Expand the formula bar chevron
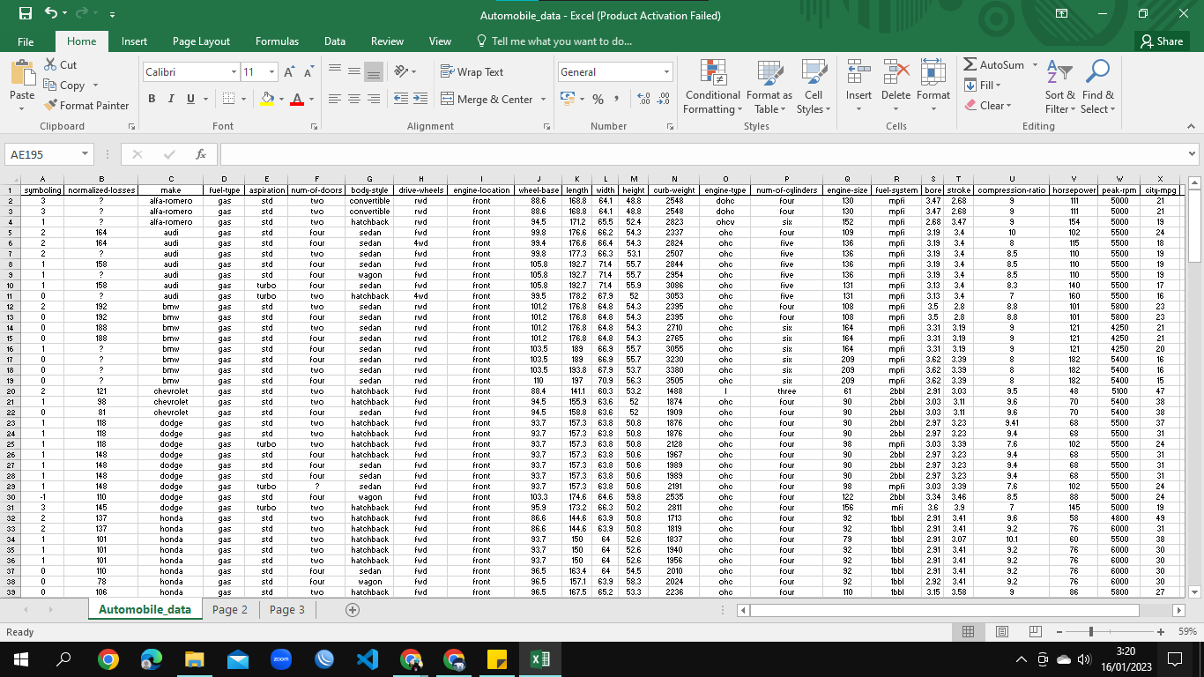The width and height of the screenshot is (1204, 677). [x=1193, y=153]
